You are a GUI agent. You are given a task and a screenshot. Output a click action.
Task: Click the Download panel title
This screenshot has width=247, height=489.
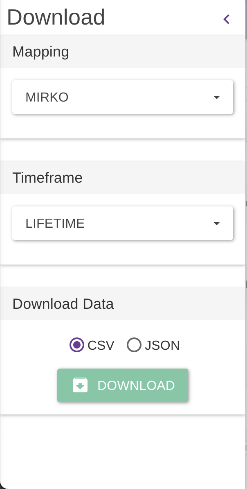point(56,18)
